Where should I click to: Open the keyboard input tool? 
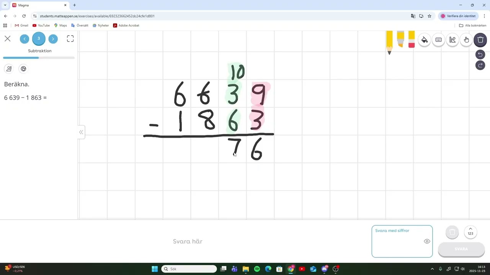point(439,40)
